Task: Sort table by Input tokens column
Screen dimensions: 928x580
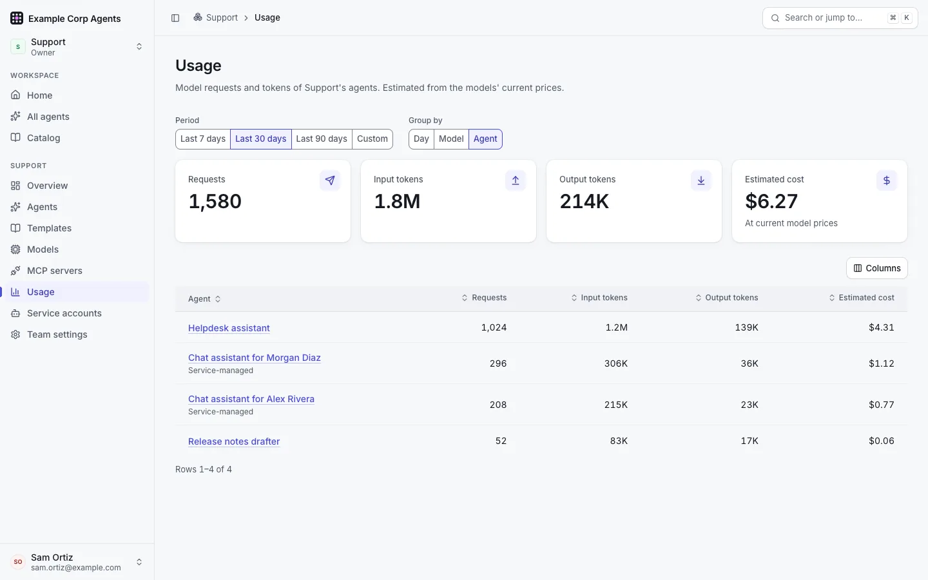Action: tap(599, 298)
